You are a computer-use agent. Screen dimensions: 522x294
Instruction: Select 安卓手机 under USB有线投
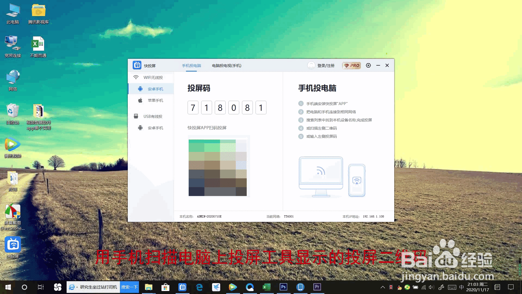click(x=155, y=128)
